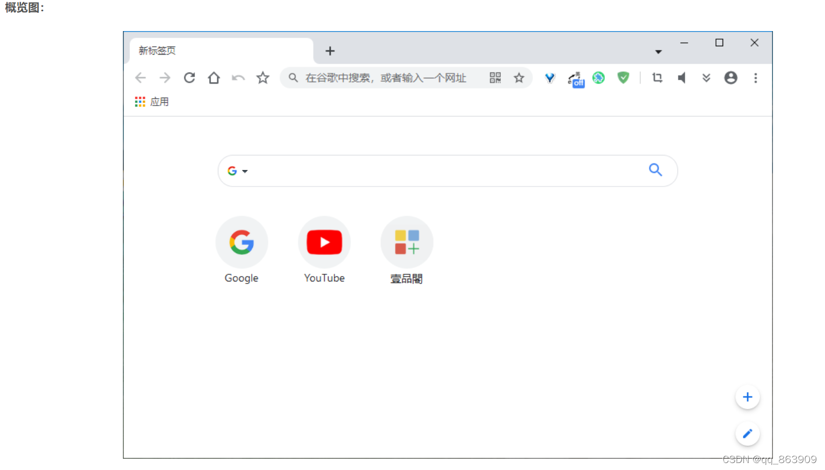Click the blue search magnifier button
The height and width of the screenshot is (470, 825).
655,170
